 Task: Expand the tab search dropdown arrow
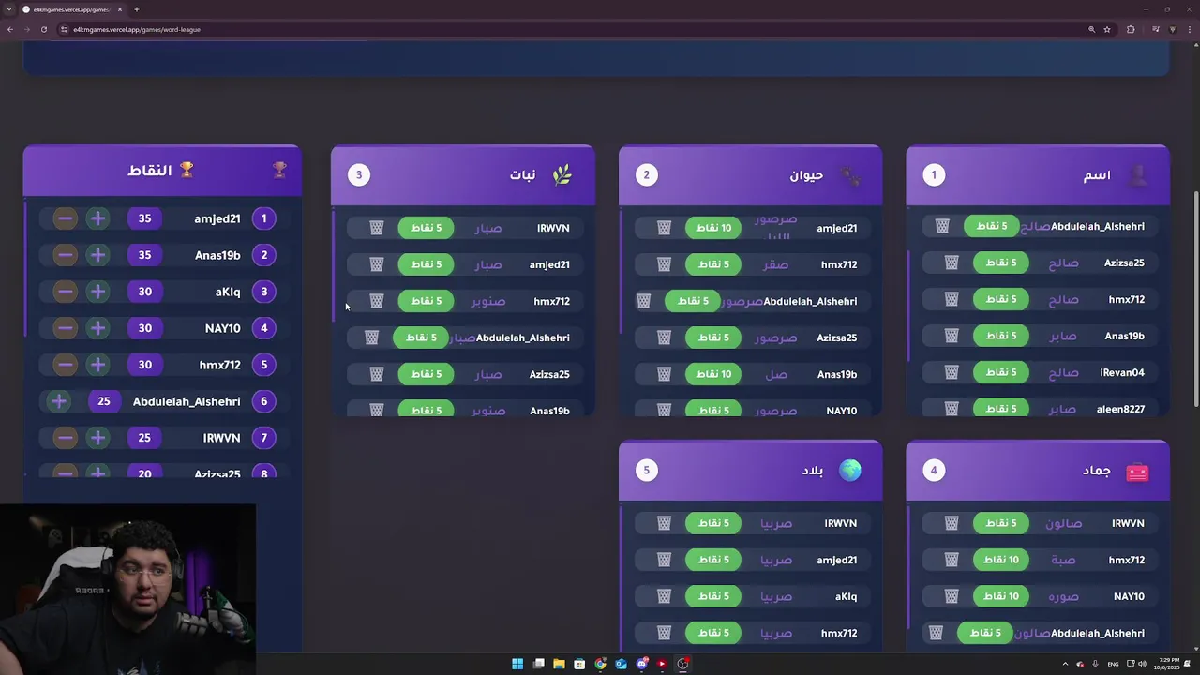(9, 9)
